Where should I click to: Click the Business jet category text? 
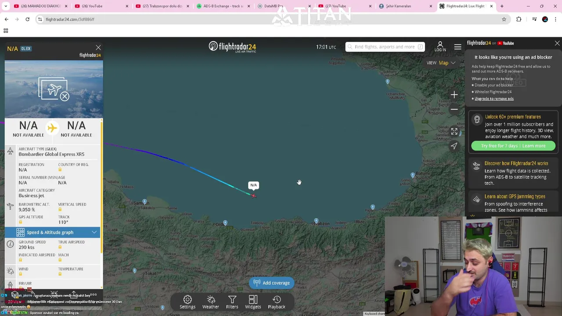tap(31, 196)
